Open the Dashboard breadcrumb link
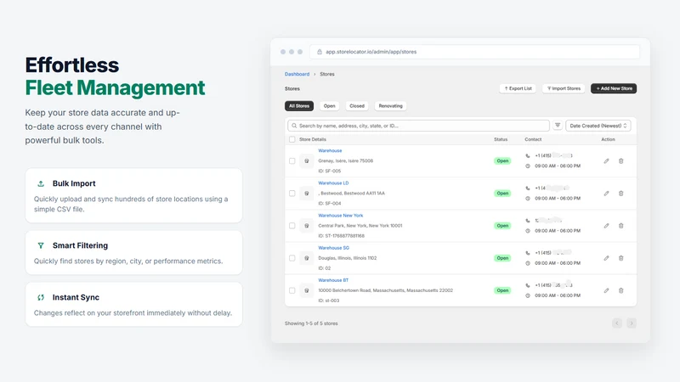This screenshot has width=680, height=382. [x=297, y=74]
